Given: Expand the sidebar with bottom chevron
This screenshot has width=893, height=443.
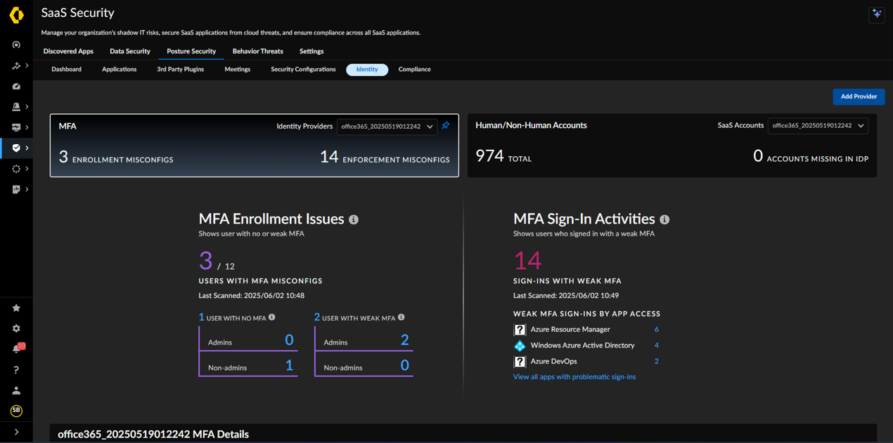Looking at the screenshot, I should click(16, 432).
